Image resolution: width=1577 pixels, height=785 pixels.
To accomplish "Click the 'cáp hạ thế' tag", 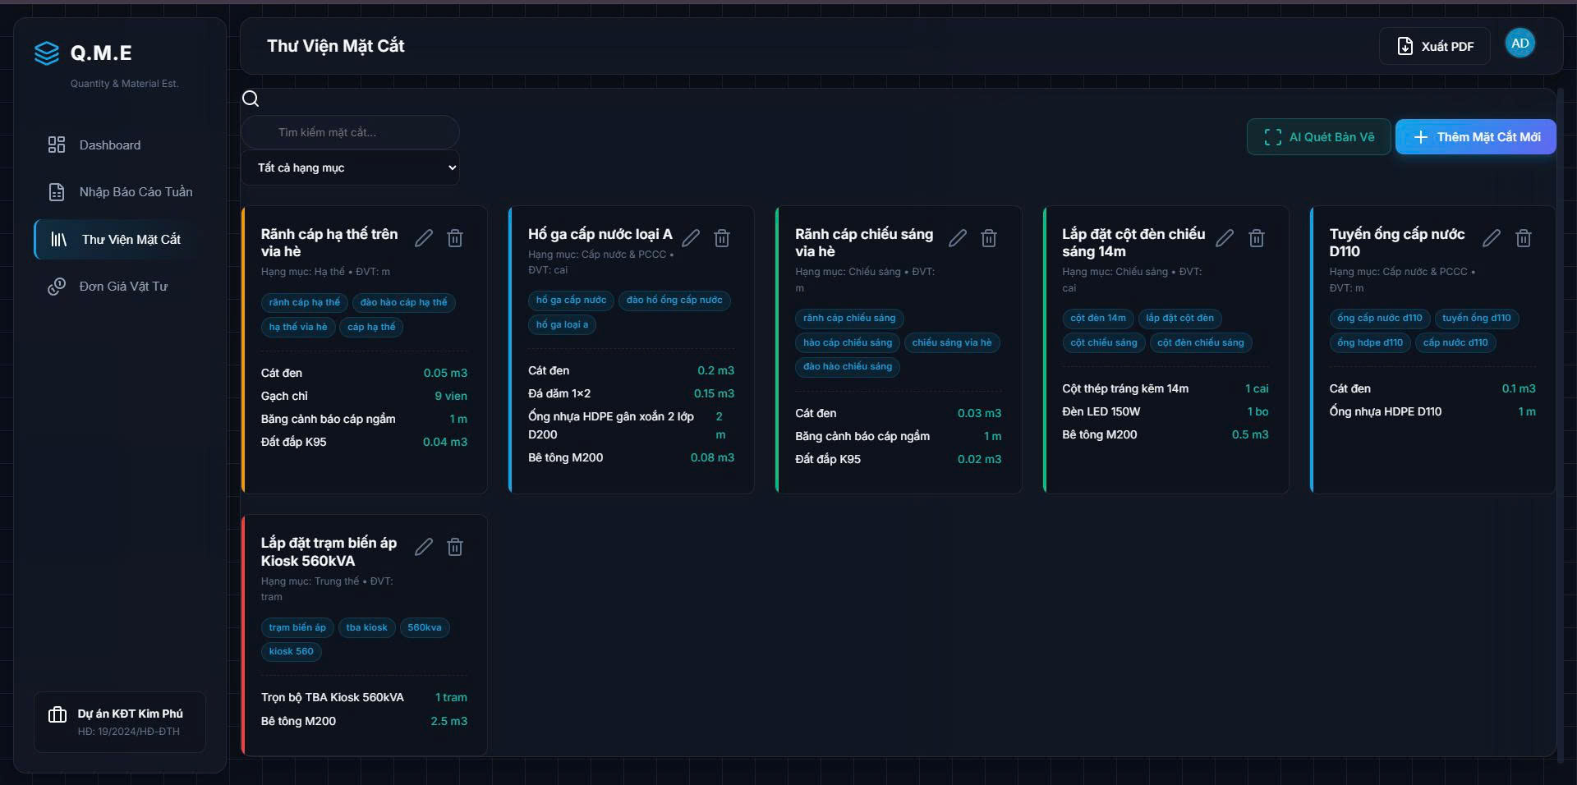I will click(371, 327).
